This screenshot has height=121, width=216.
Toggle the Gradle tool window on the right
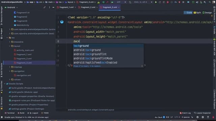point(214,30)
